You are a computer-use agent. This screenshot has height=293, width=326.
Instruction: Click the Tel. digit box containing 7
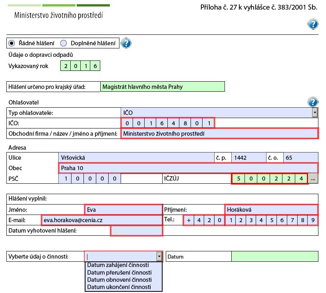point(292,220)
